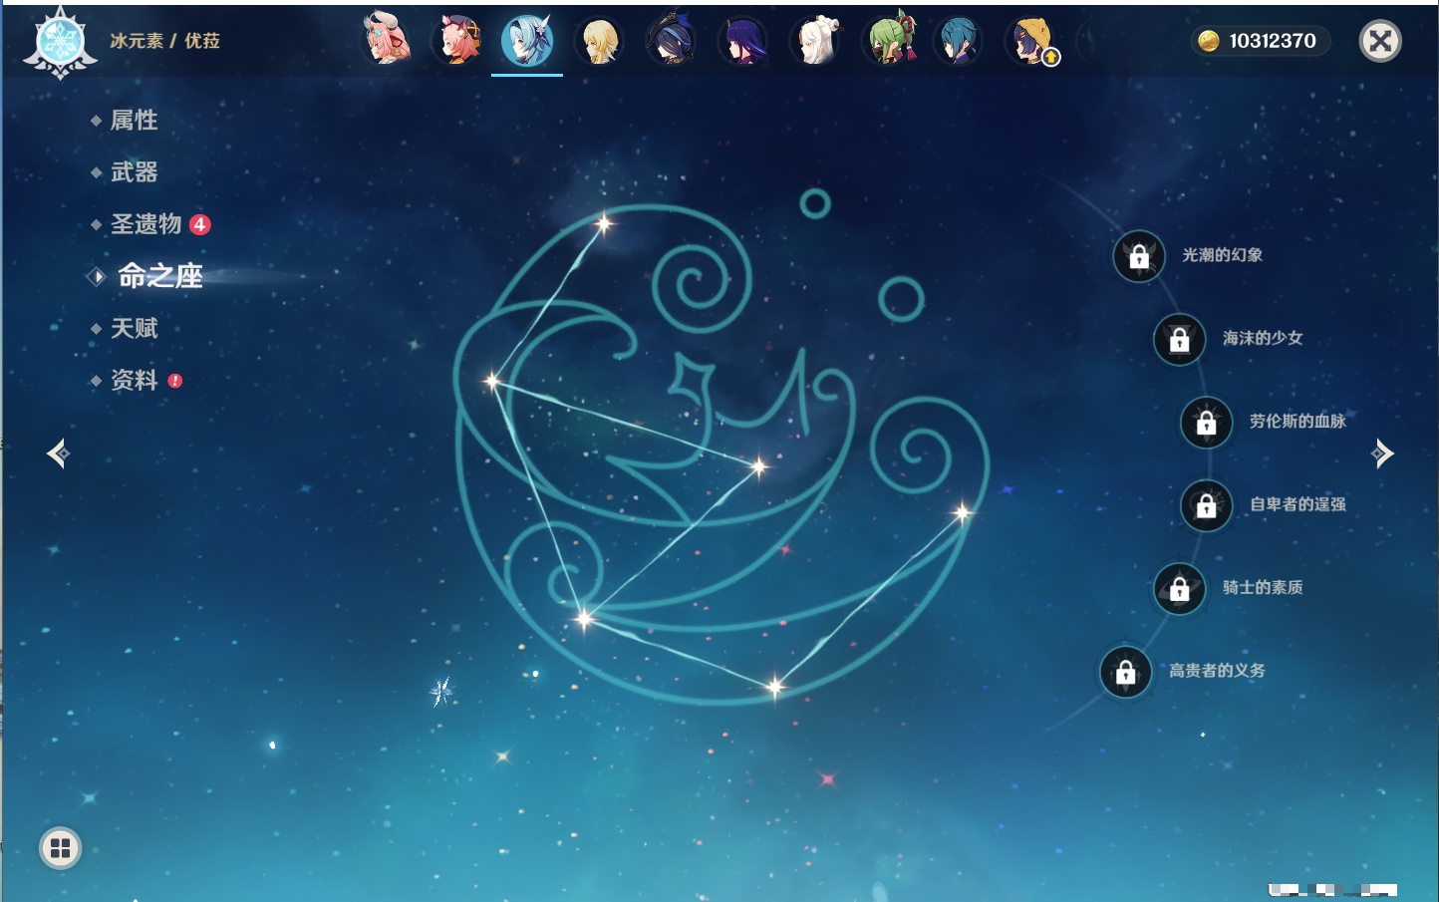Click the Mora amount 10312370
The image size is (1439, 902).
pyautogui.click(x=1273, y=41)
